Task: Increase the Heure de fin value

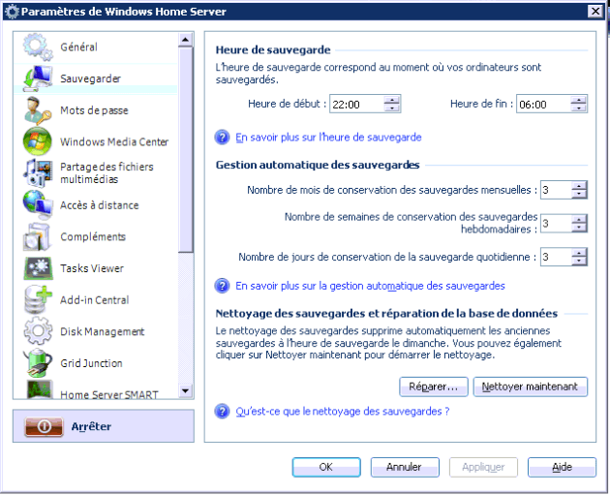Action: pos(578,100)
